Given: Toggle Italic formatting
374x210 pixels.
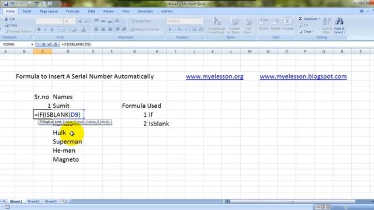Looking at the screenshot, I should pyautogui.click(x=46, y=30).
